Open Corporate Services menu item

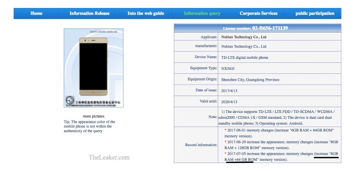[x=259, y=13]
